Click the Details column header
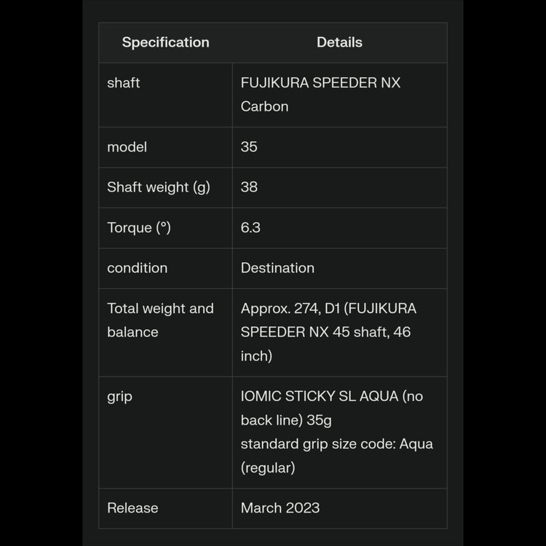Viewport: 546px width, 546px height. click(339, 42)
